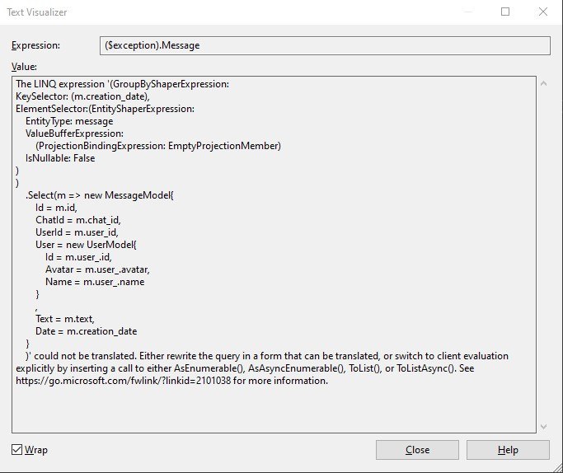Click the line 'KeySelector: (m.creation_date),'
The image size is (563, 473).
tap(82, 96)
